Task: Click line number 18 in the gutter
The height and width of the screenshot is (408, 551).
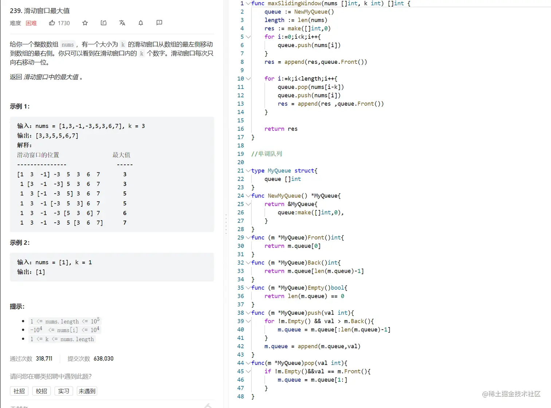Action: coord(241,146)
